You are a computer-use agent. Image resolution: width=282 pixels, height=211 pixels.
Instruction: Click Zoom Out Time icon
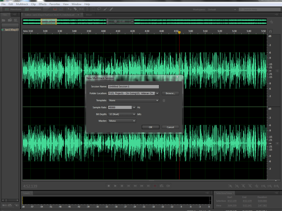250,186
